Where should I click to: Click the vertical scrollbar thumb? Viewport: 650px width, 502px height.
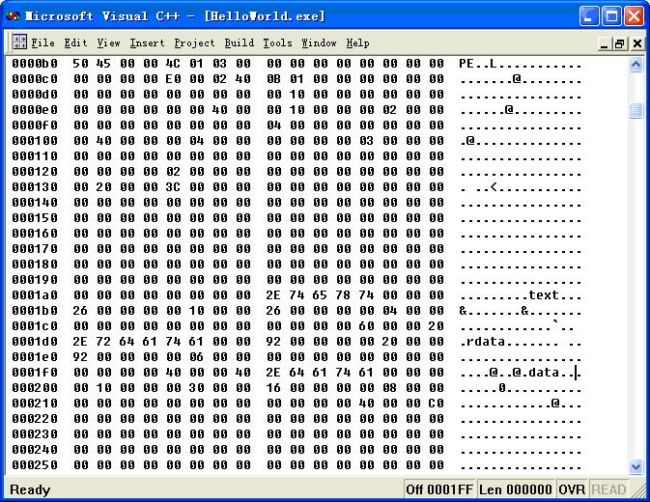(636, 111)
